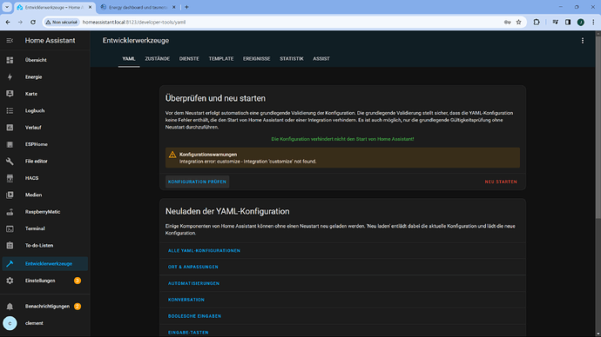Click the NEU STARTEN button
The height and width of the screenshot is (337, 601).
click(x=501, y=182)
